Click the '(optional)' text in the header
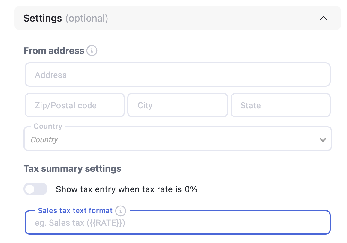The image size is (347, 243). [87, 18]
